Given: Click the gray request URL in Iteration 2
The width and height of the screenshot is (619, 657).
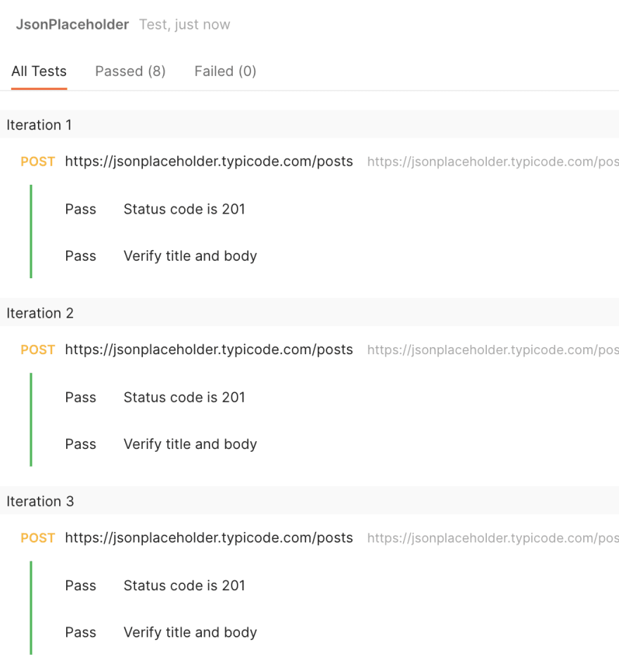Looking at the screenshot, I should (x=493, y=350).
